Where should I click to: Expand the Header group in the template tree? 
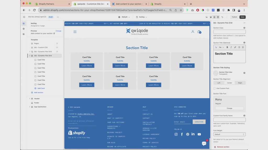tap(30, 99)
